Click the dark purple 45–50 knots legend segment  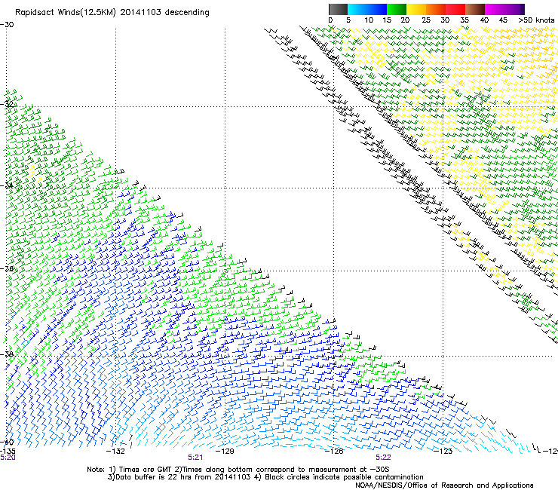point(514,9)
